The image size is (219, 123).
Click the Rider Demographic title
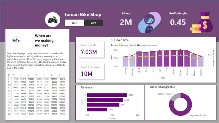162,87
